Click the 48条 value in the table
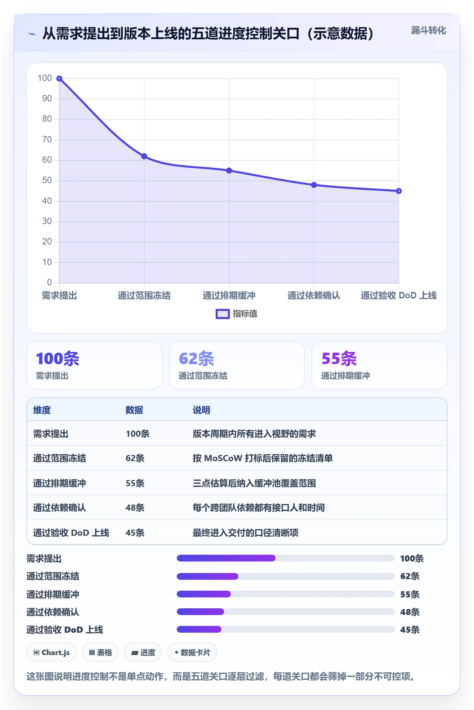The width and height of the screenshot is (474, 710). click(x=135, y=508)
